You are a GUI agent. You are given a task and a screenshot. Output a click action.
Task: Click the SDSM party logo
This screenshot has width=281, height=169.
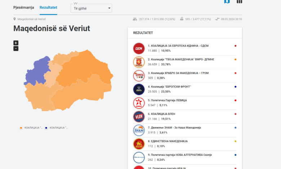[x=139, y=48]
